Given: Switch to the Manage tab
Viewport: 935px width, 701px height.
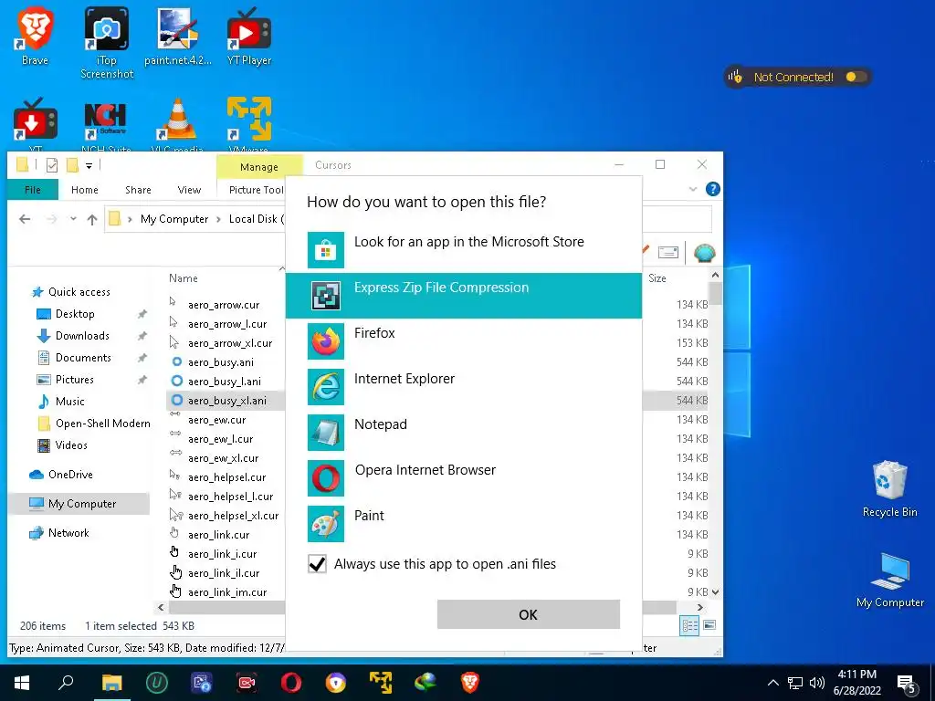Looking at the screenshot, I should click(x=258, y=167).
